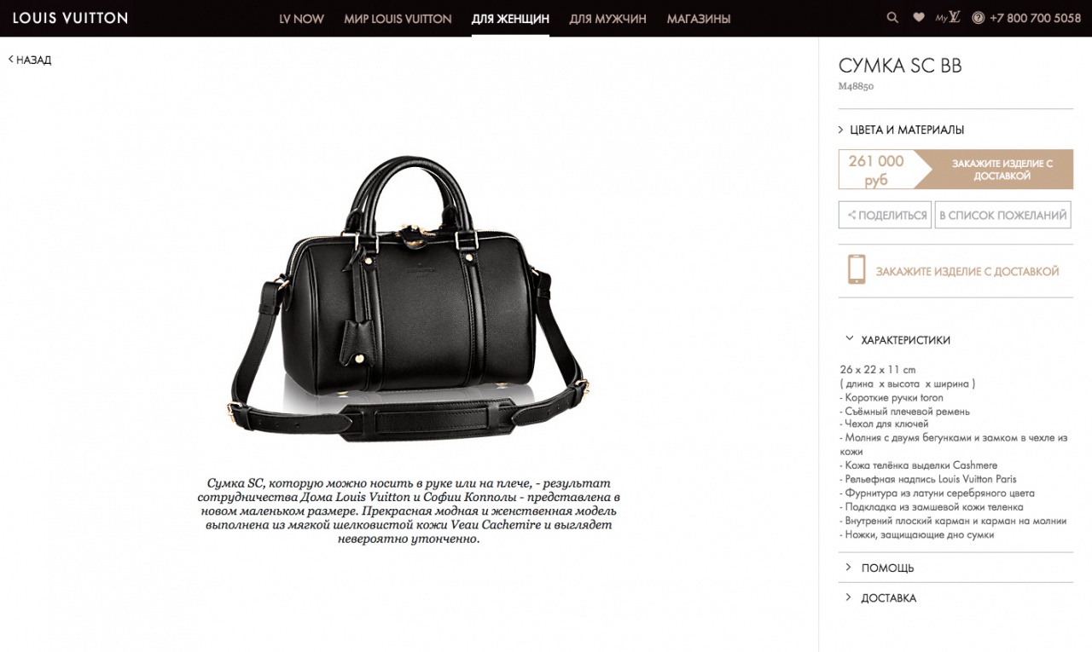Open the Мир Louis Vuitton menu
Image resolution: width=1092 pixels, height=652 pixels.
(398, 19)
